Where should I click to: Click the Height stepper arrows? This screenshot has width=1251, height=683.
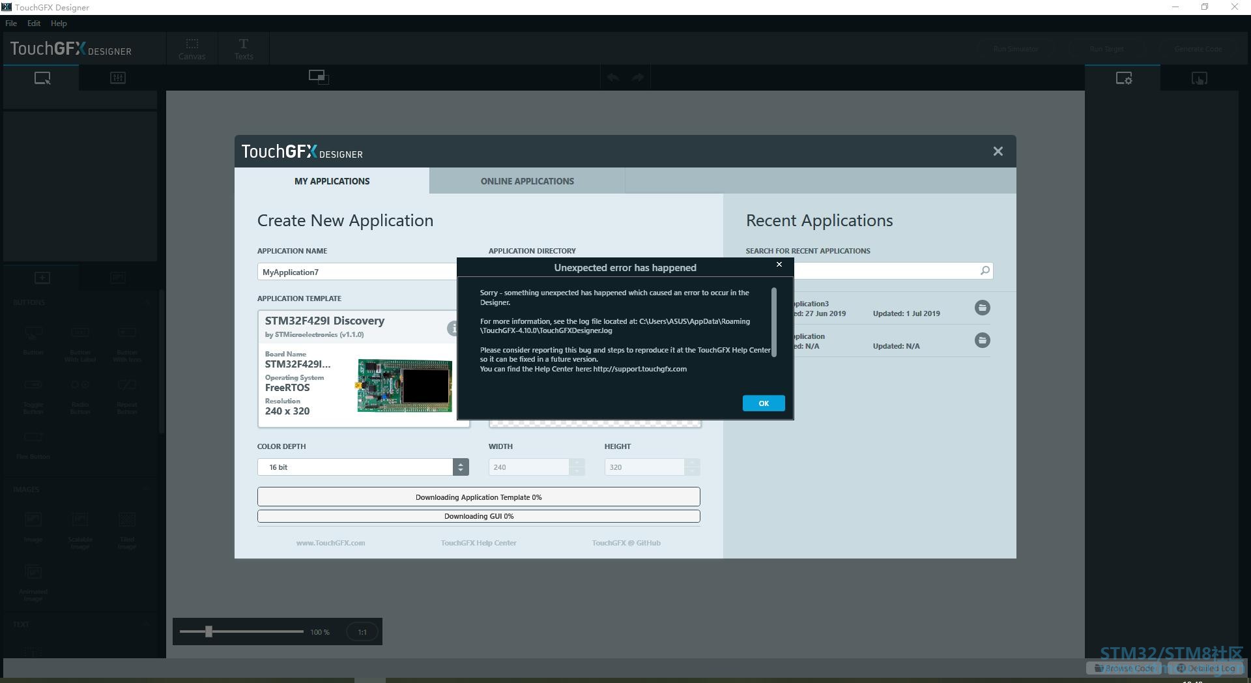pyautogui.click(x=692, y=467)
